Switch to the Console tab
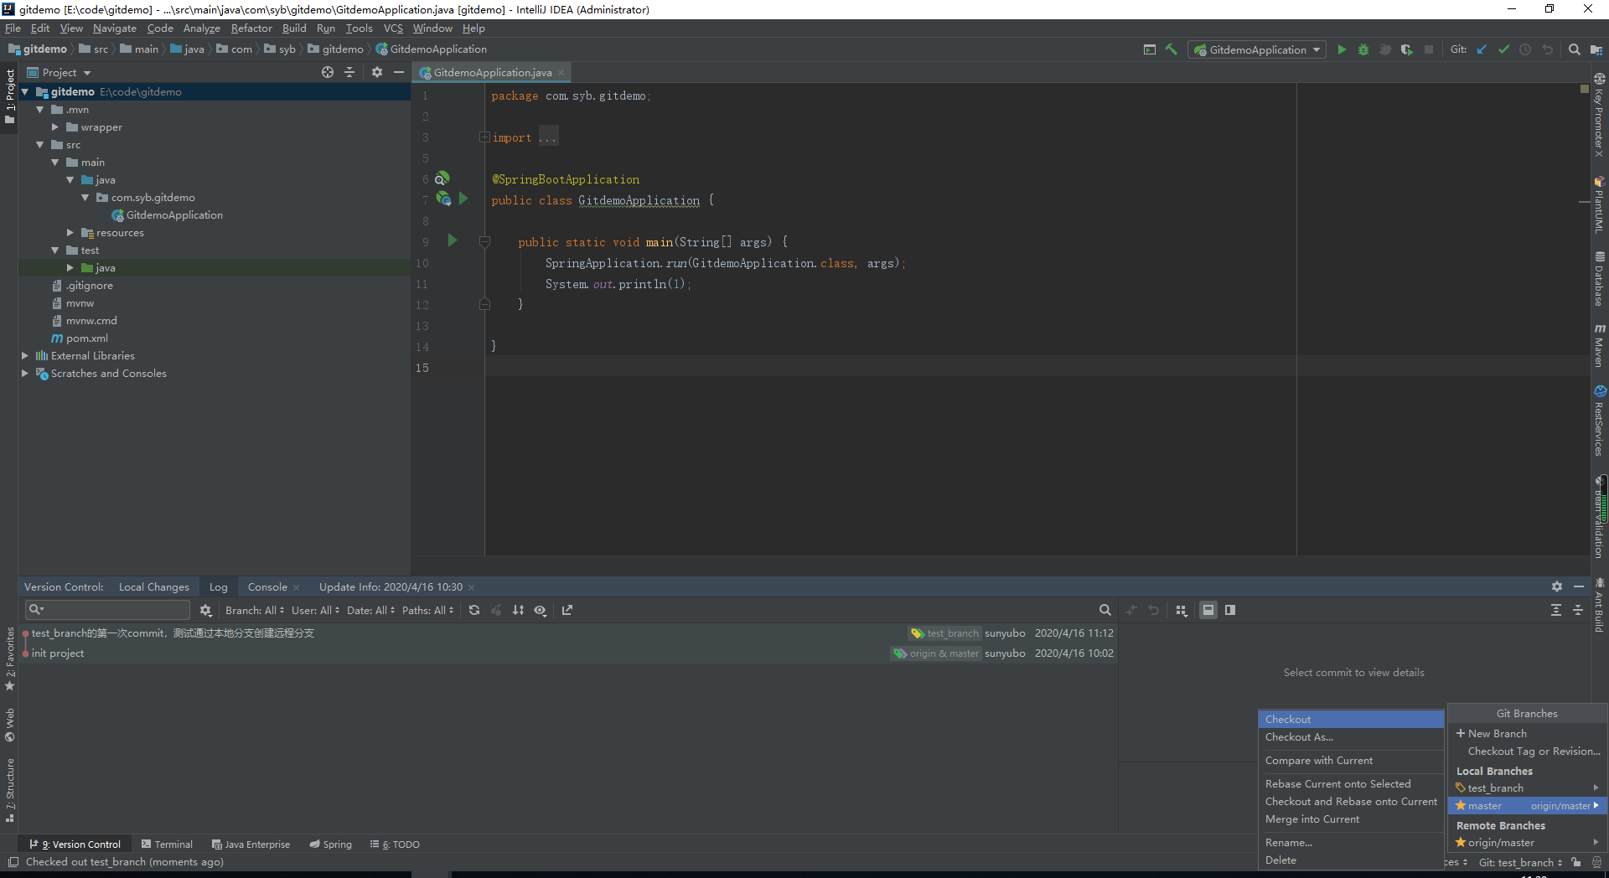Image resolution: width=1609 pixels, height=878 pixels. (x=267, y=586)
